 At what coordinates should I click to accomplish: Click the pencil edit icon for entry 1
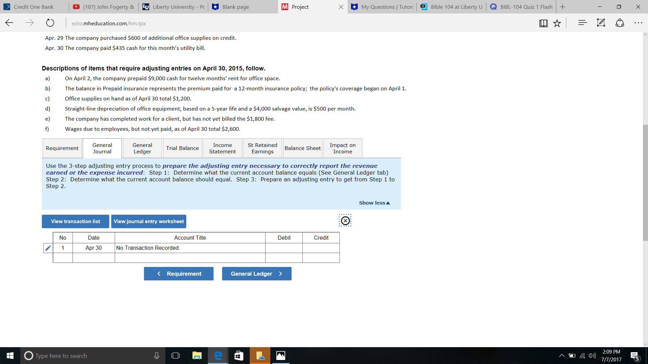[48, 248]
